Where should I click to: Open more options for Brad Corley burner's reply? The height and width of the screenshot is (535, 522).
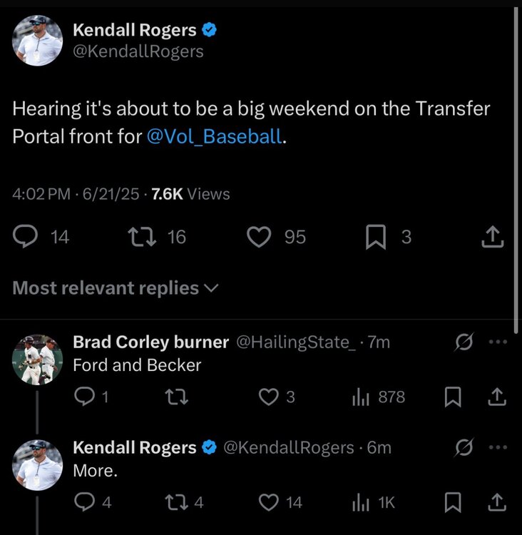coord(497,342)
